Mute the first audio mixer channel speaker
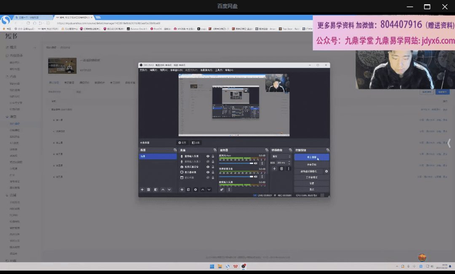Viewport: 455px width, 274px height. (x=256, y=163)
